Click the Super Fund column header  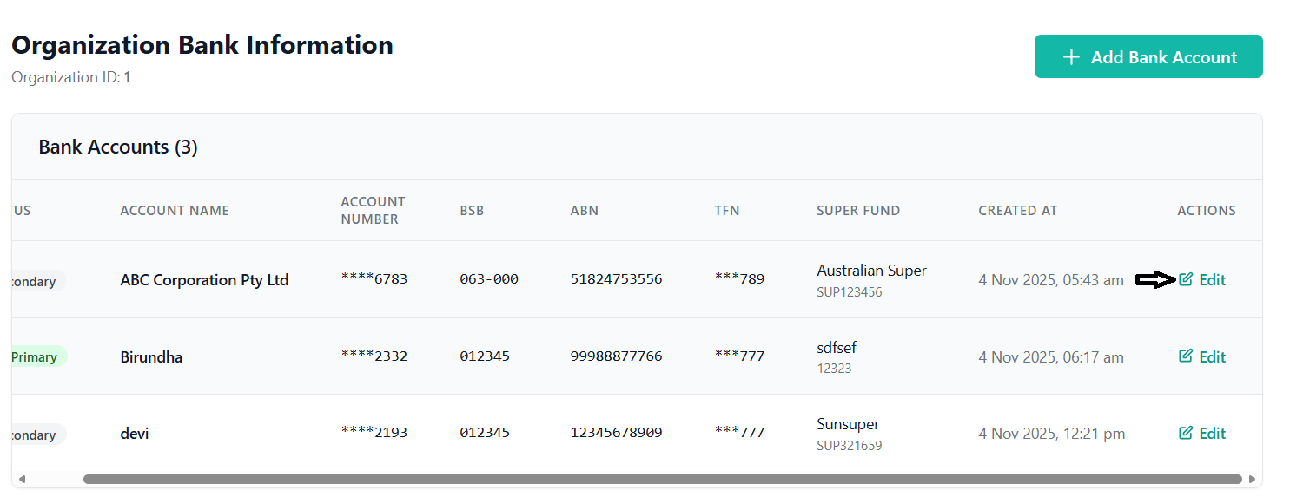point(858,211)
